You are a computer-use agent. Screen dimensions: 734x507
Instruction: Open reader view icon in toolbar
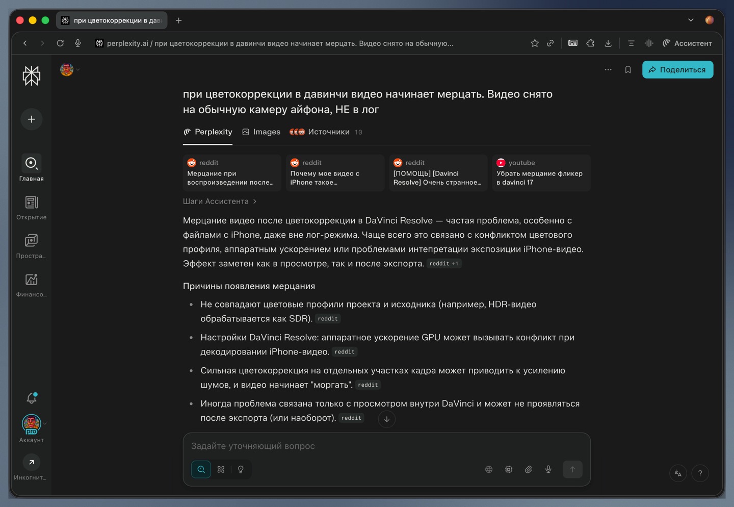(x=573, y=43)
